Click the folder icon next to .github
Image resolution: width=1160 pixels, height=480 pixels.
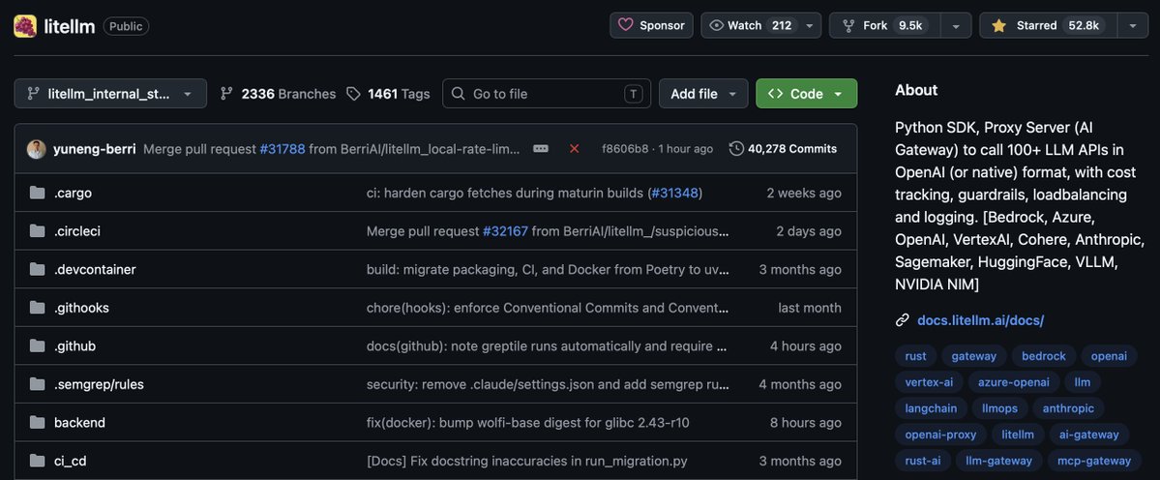point(37,346)
